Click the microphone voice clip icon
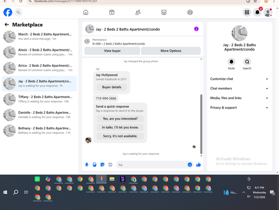 coord(86,165)
